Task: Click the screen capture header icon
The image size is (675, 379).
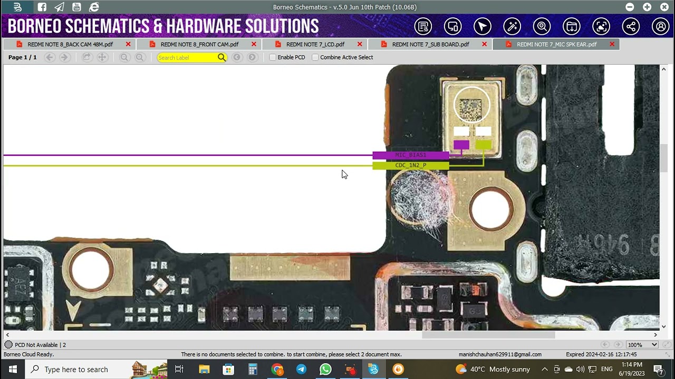Action: point(601,26)
